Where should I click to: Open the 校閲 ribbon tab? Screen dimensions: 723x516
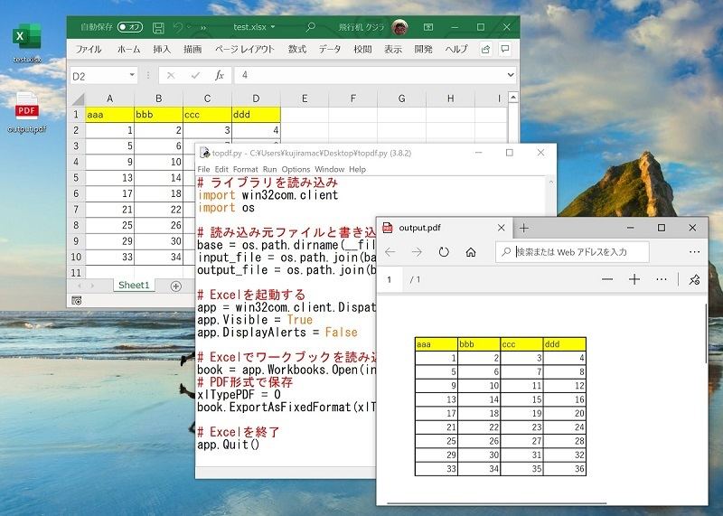pos(362,49)
